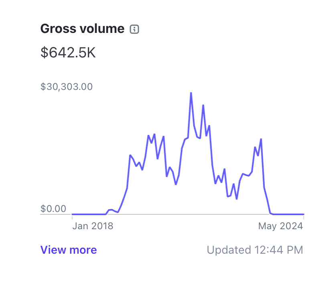Click the lowest dip between maximum and final peak

pos(237,199)
